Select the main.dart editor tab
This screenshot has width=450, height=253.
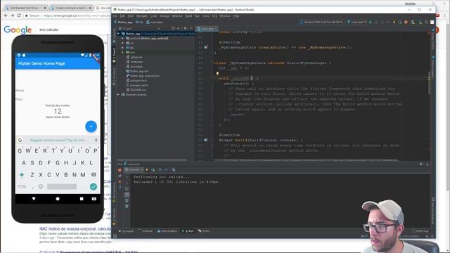click(x=207, y=29)
